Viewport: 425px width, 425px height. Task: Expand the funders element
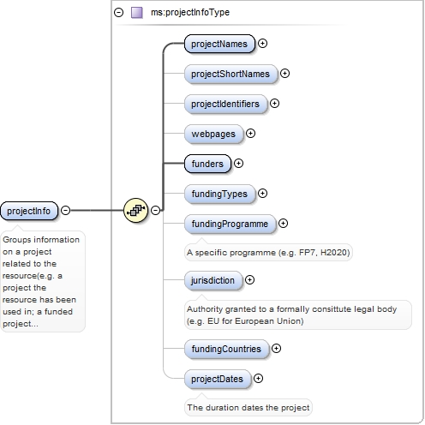tap(238, 164)
